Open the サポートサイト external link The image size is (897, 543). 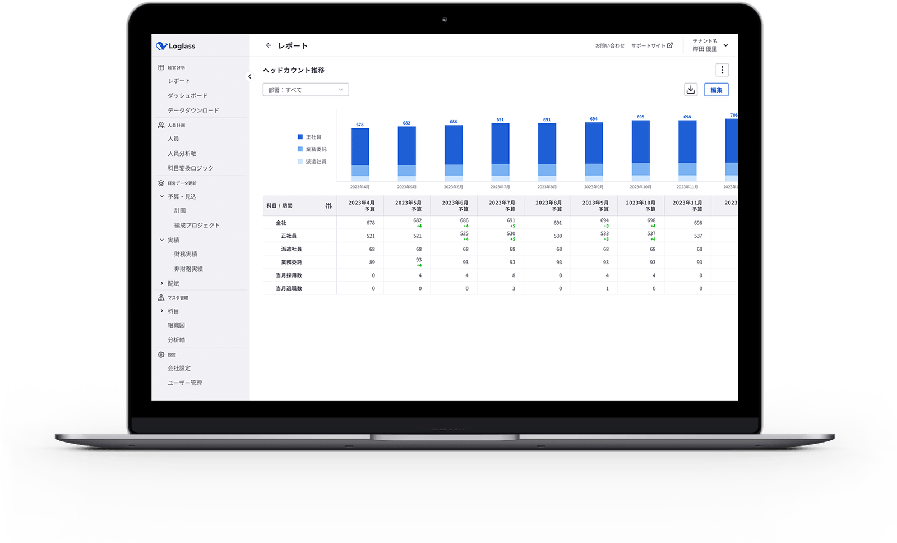[651, 45]
